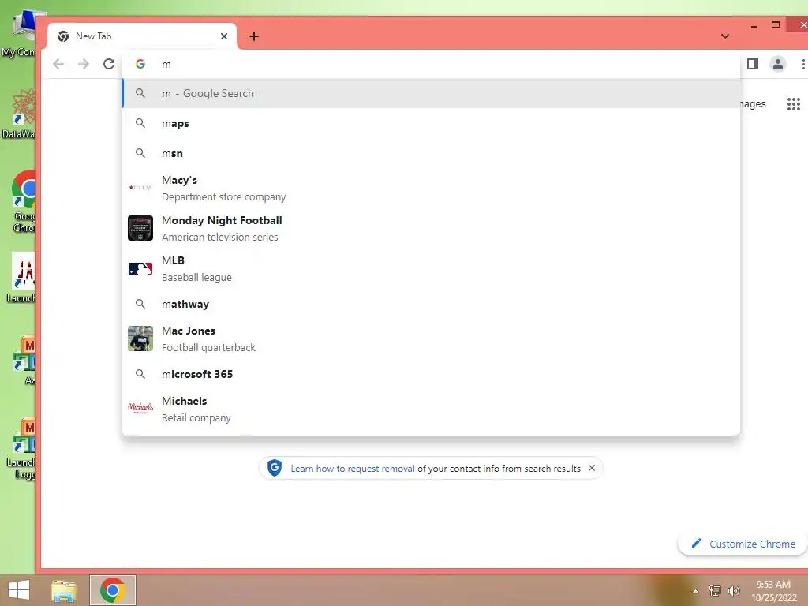Select the Monday Night Football suggestion

tap(431, 228)
